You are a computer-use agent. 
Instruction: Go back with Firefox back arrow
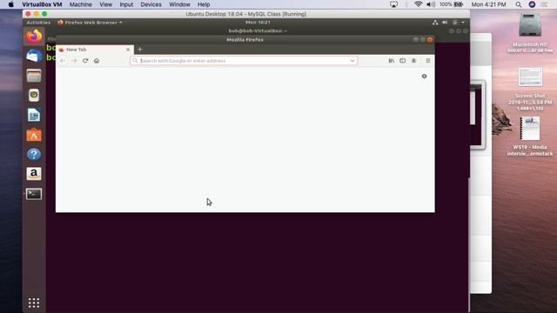(x=63, y=61)
